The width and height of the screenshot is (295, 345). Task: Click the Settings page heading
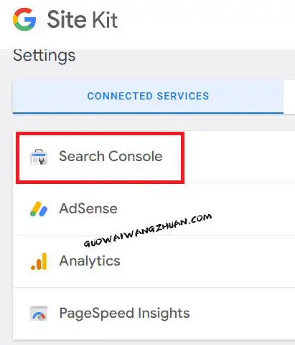pos(45,56)
